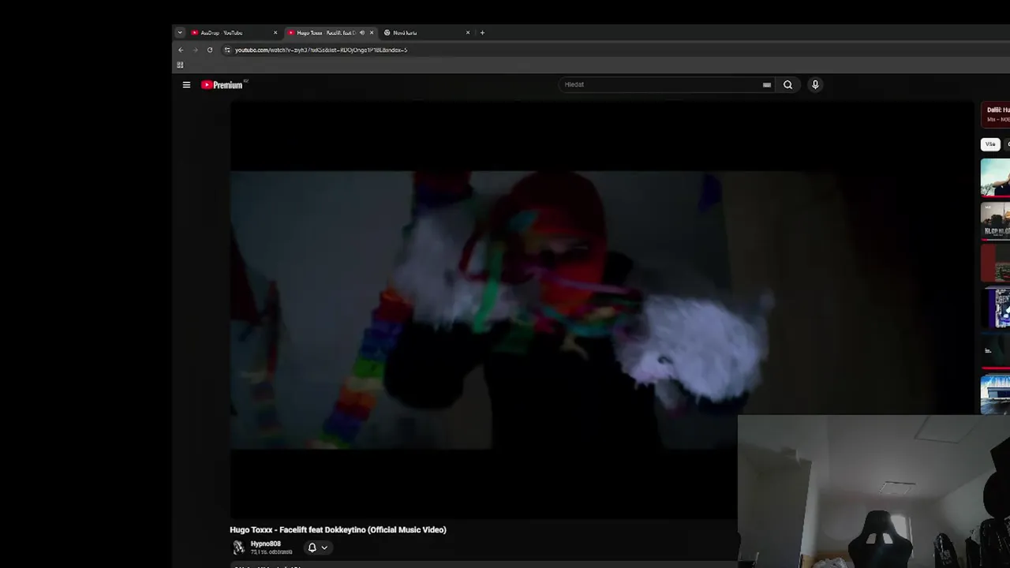Go forward with browser forward arrow
The image size is (1010, 568).
coord(195,50)
